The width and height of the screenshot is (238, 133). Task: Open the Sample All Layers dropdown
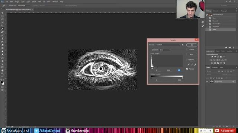point(51,6)
